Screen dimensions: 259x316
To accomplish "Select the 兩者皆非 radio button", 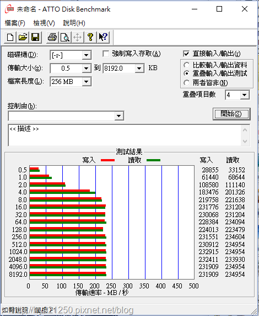I will (186, 83).
